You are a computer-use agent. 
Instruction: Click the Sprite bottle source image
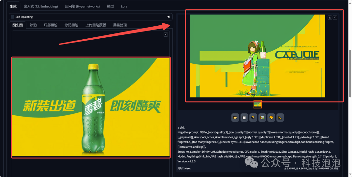(91, 107)
